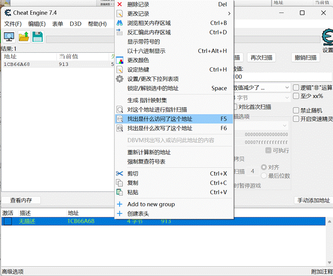Select the 对齐 radio button
This screenshot has height=276, width=333.
(264, 167)
